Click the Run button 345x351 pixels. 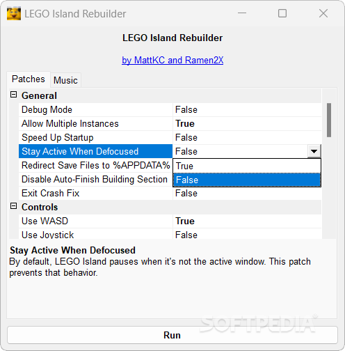(172, 335)
